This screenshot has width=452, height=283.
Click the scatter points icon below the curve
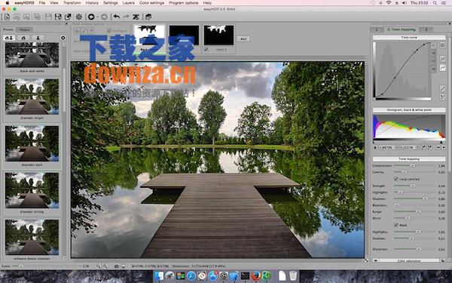(442, 97)
